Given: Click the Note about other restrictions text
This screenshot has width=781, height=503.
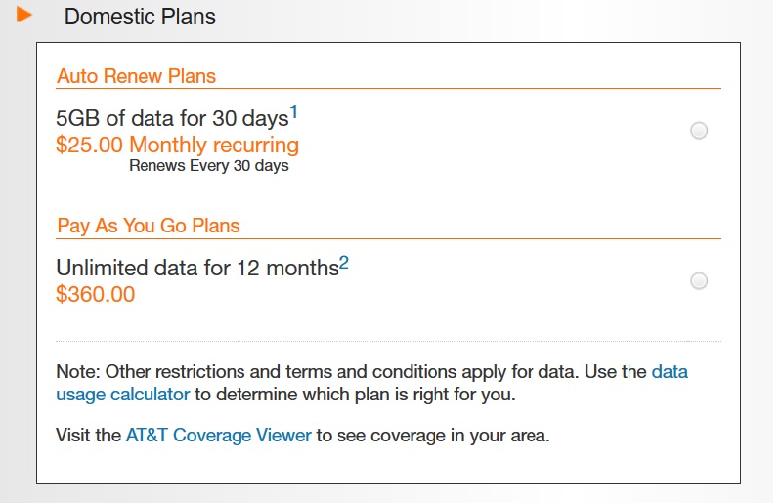Looking at the screenshot, I should [x=352, y=372].
